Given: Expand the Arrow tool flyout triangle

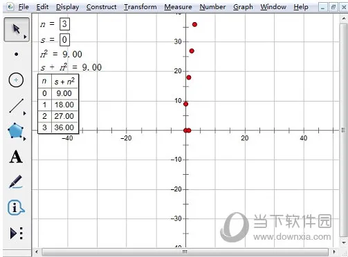Looking at the screenshot, I should [x=25, y=37].
